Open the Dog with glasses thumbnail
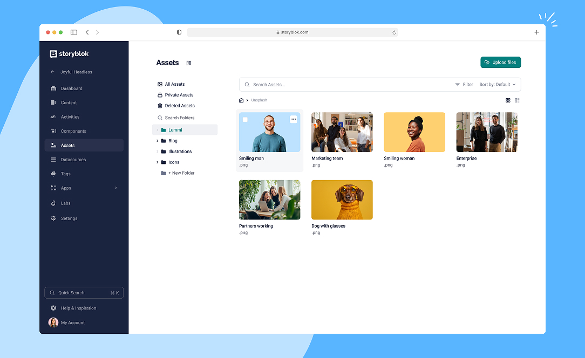585x358 pixels. (342, 200)
